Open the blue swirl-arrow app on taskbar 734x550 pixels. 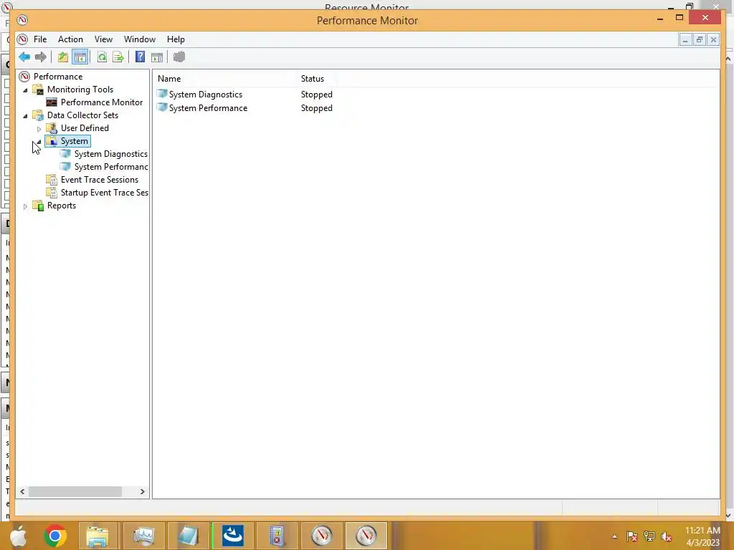(233, 536)
